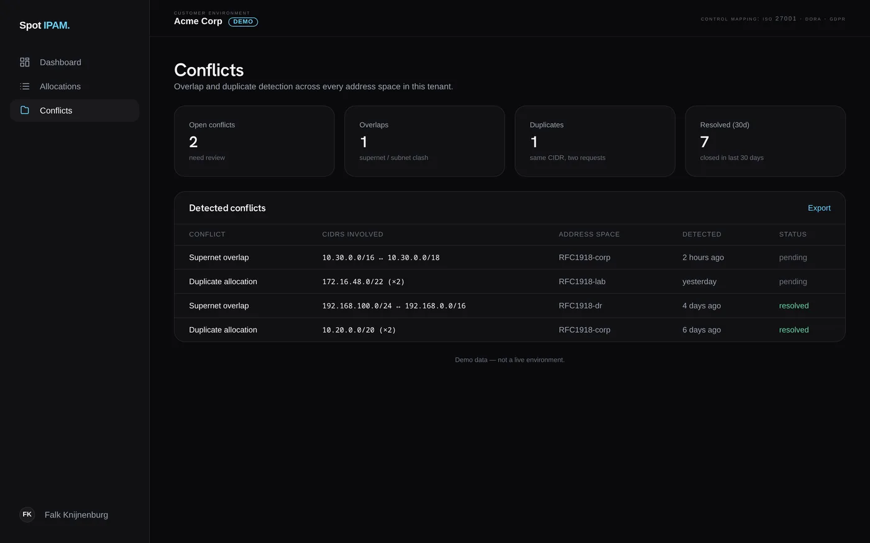Click the ADDRESS SPACE column header

589,235
